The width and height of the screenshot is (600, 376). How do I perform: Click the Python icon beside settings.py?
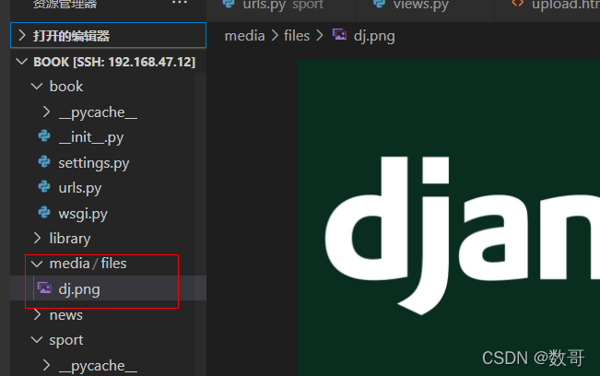(x=44, y=161)
